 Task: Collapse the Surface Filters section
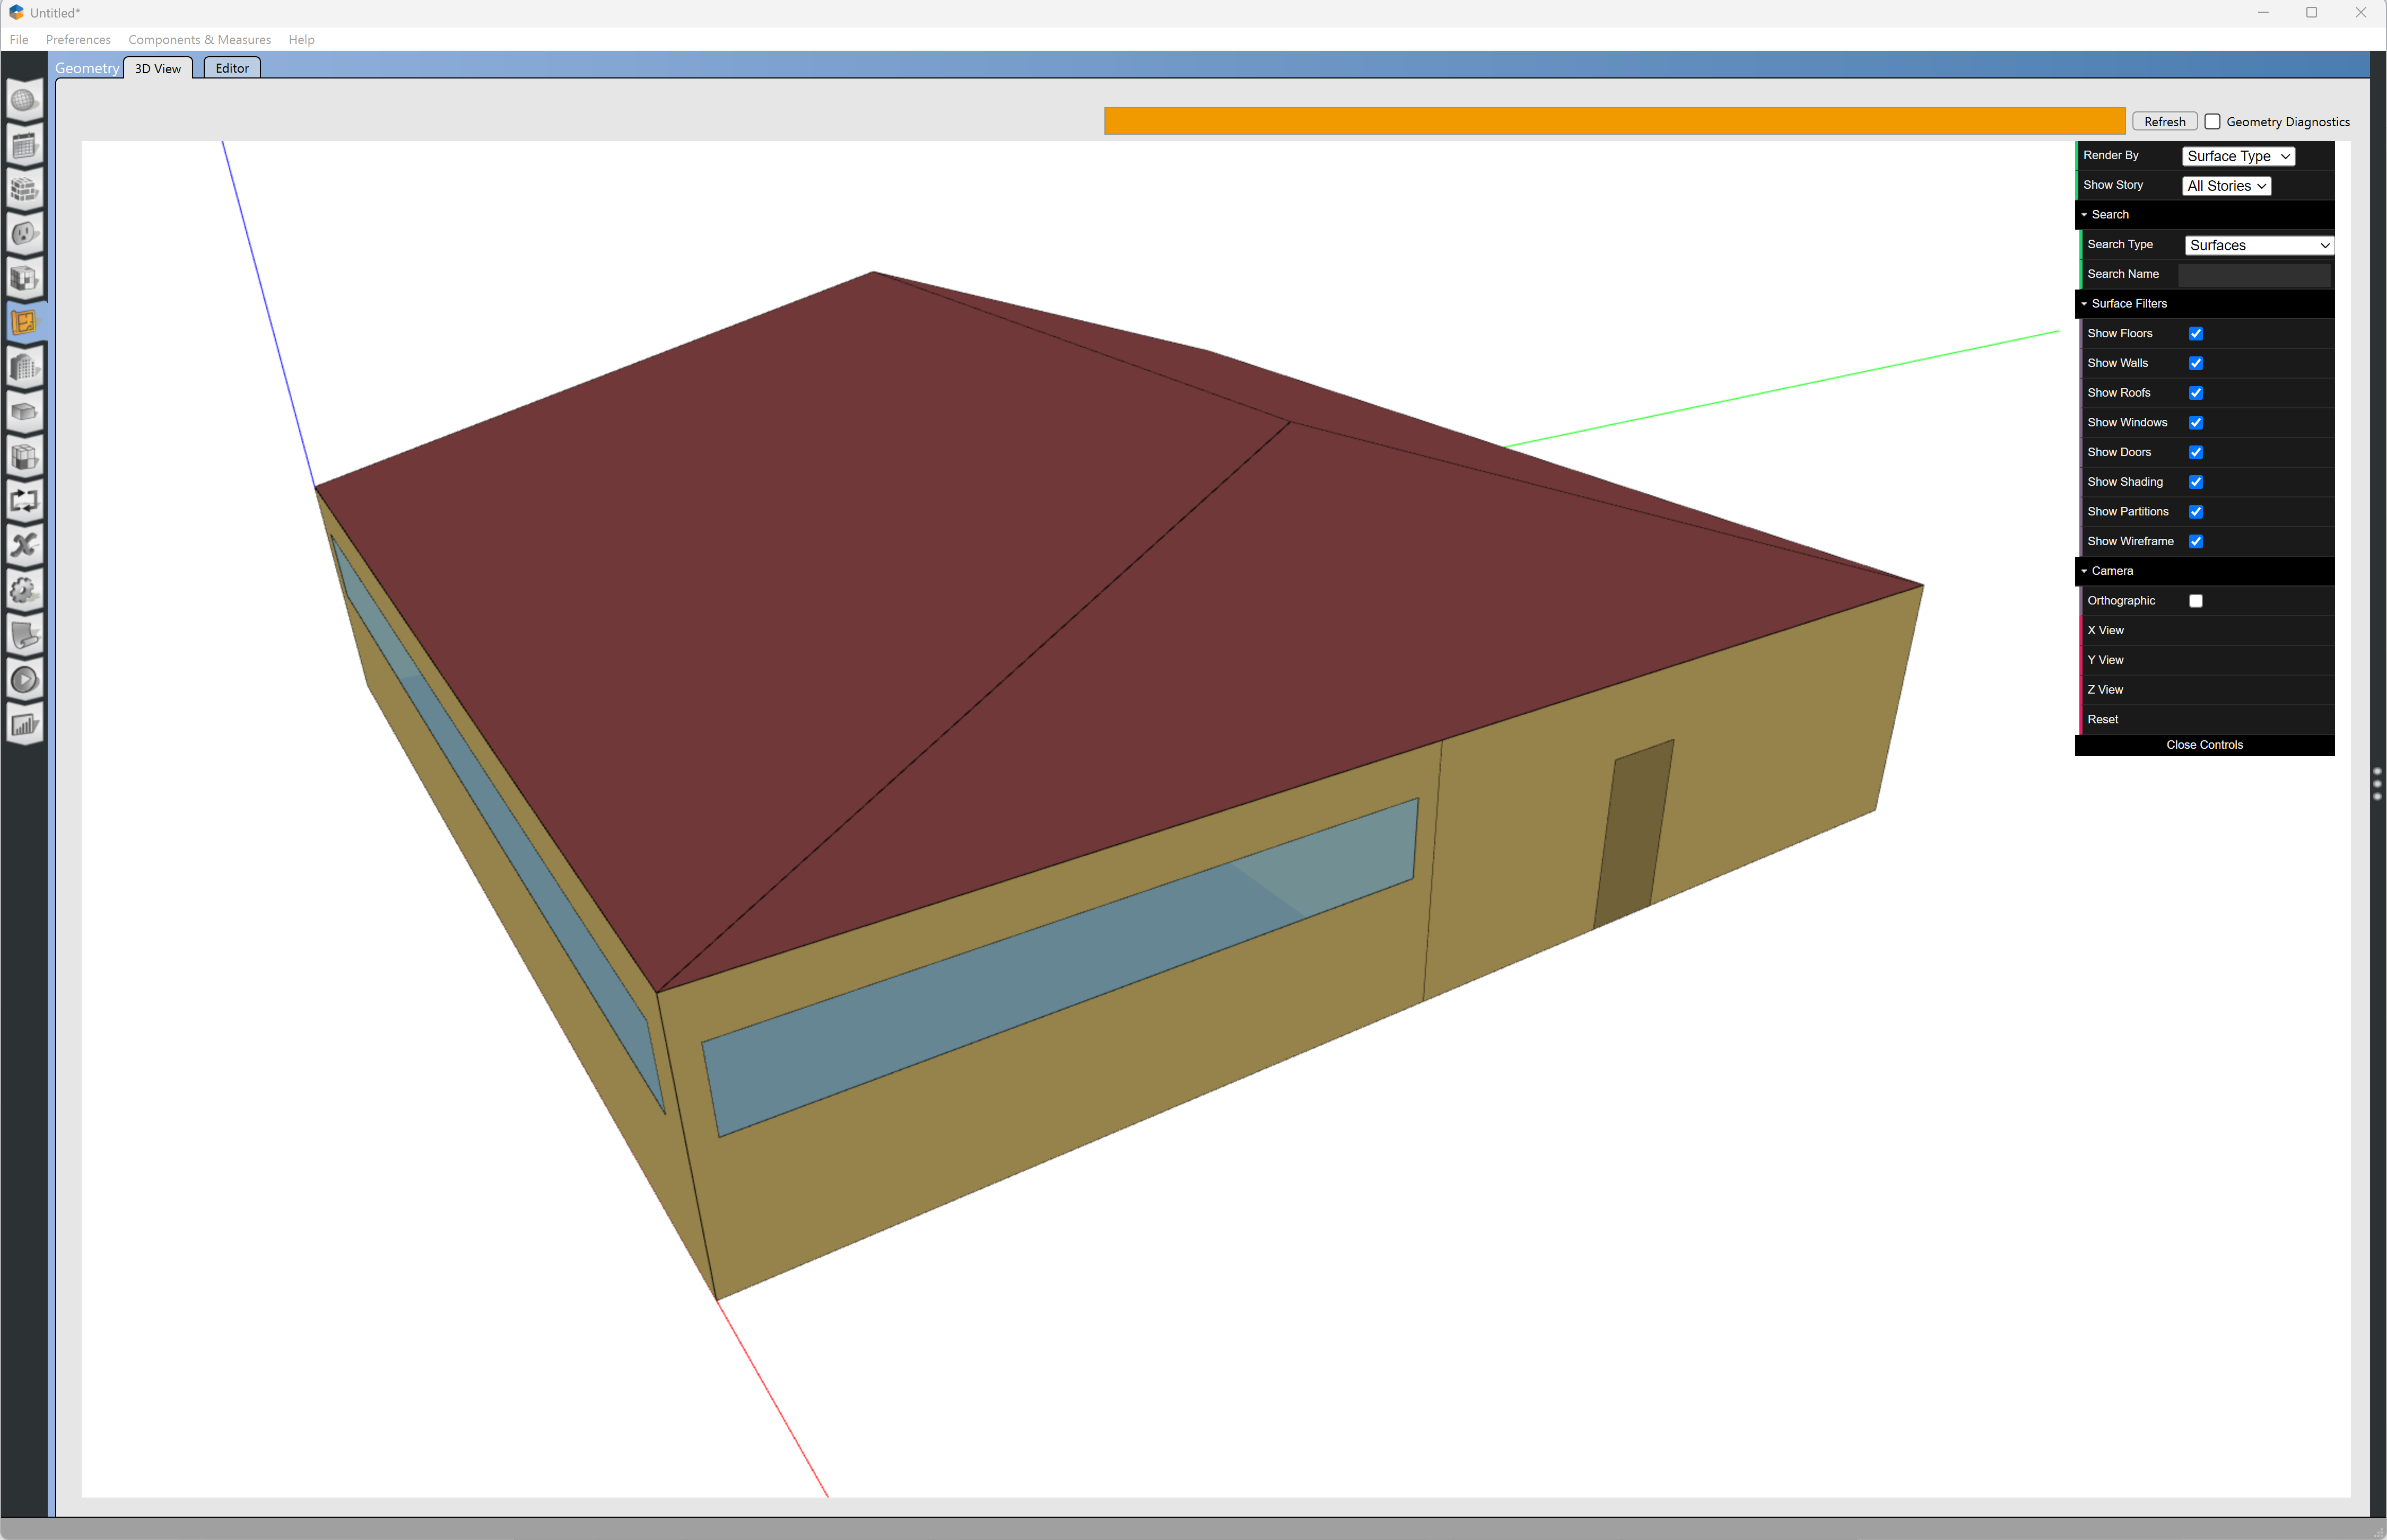(x=2128, y=304)
